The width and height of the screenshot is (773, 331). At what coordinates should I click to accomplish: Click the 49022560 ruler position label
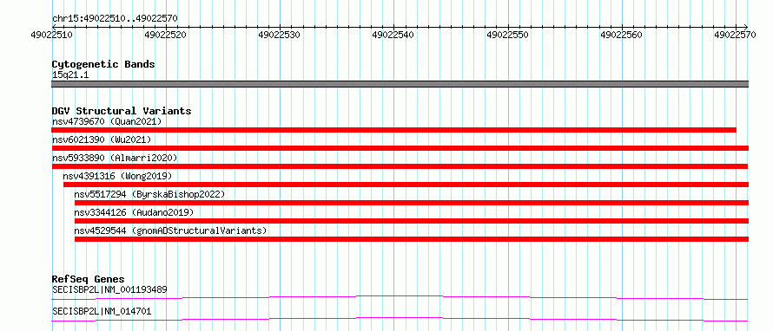(622, 35)
